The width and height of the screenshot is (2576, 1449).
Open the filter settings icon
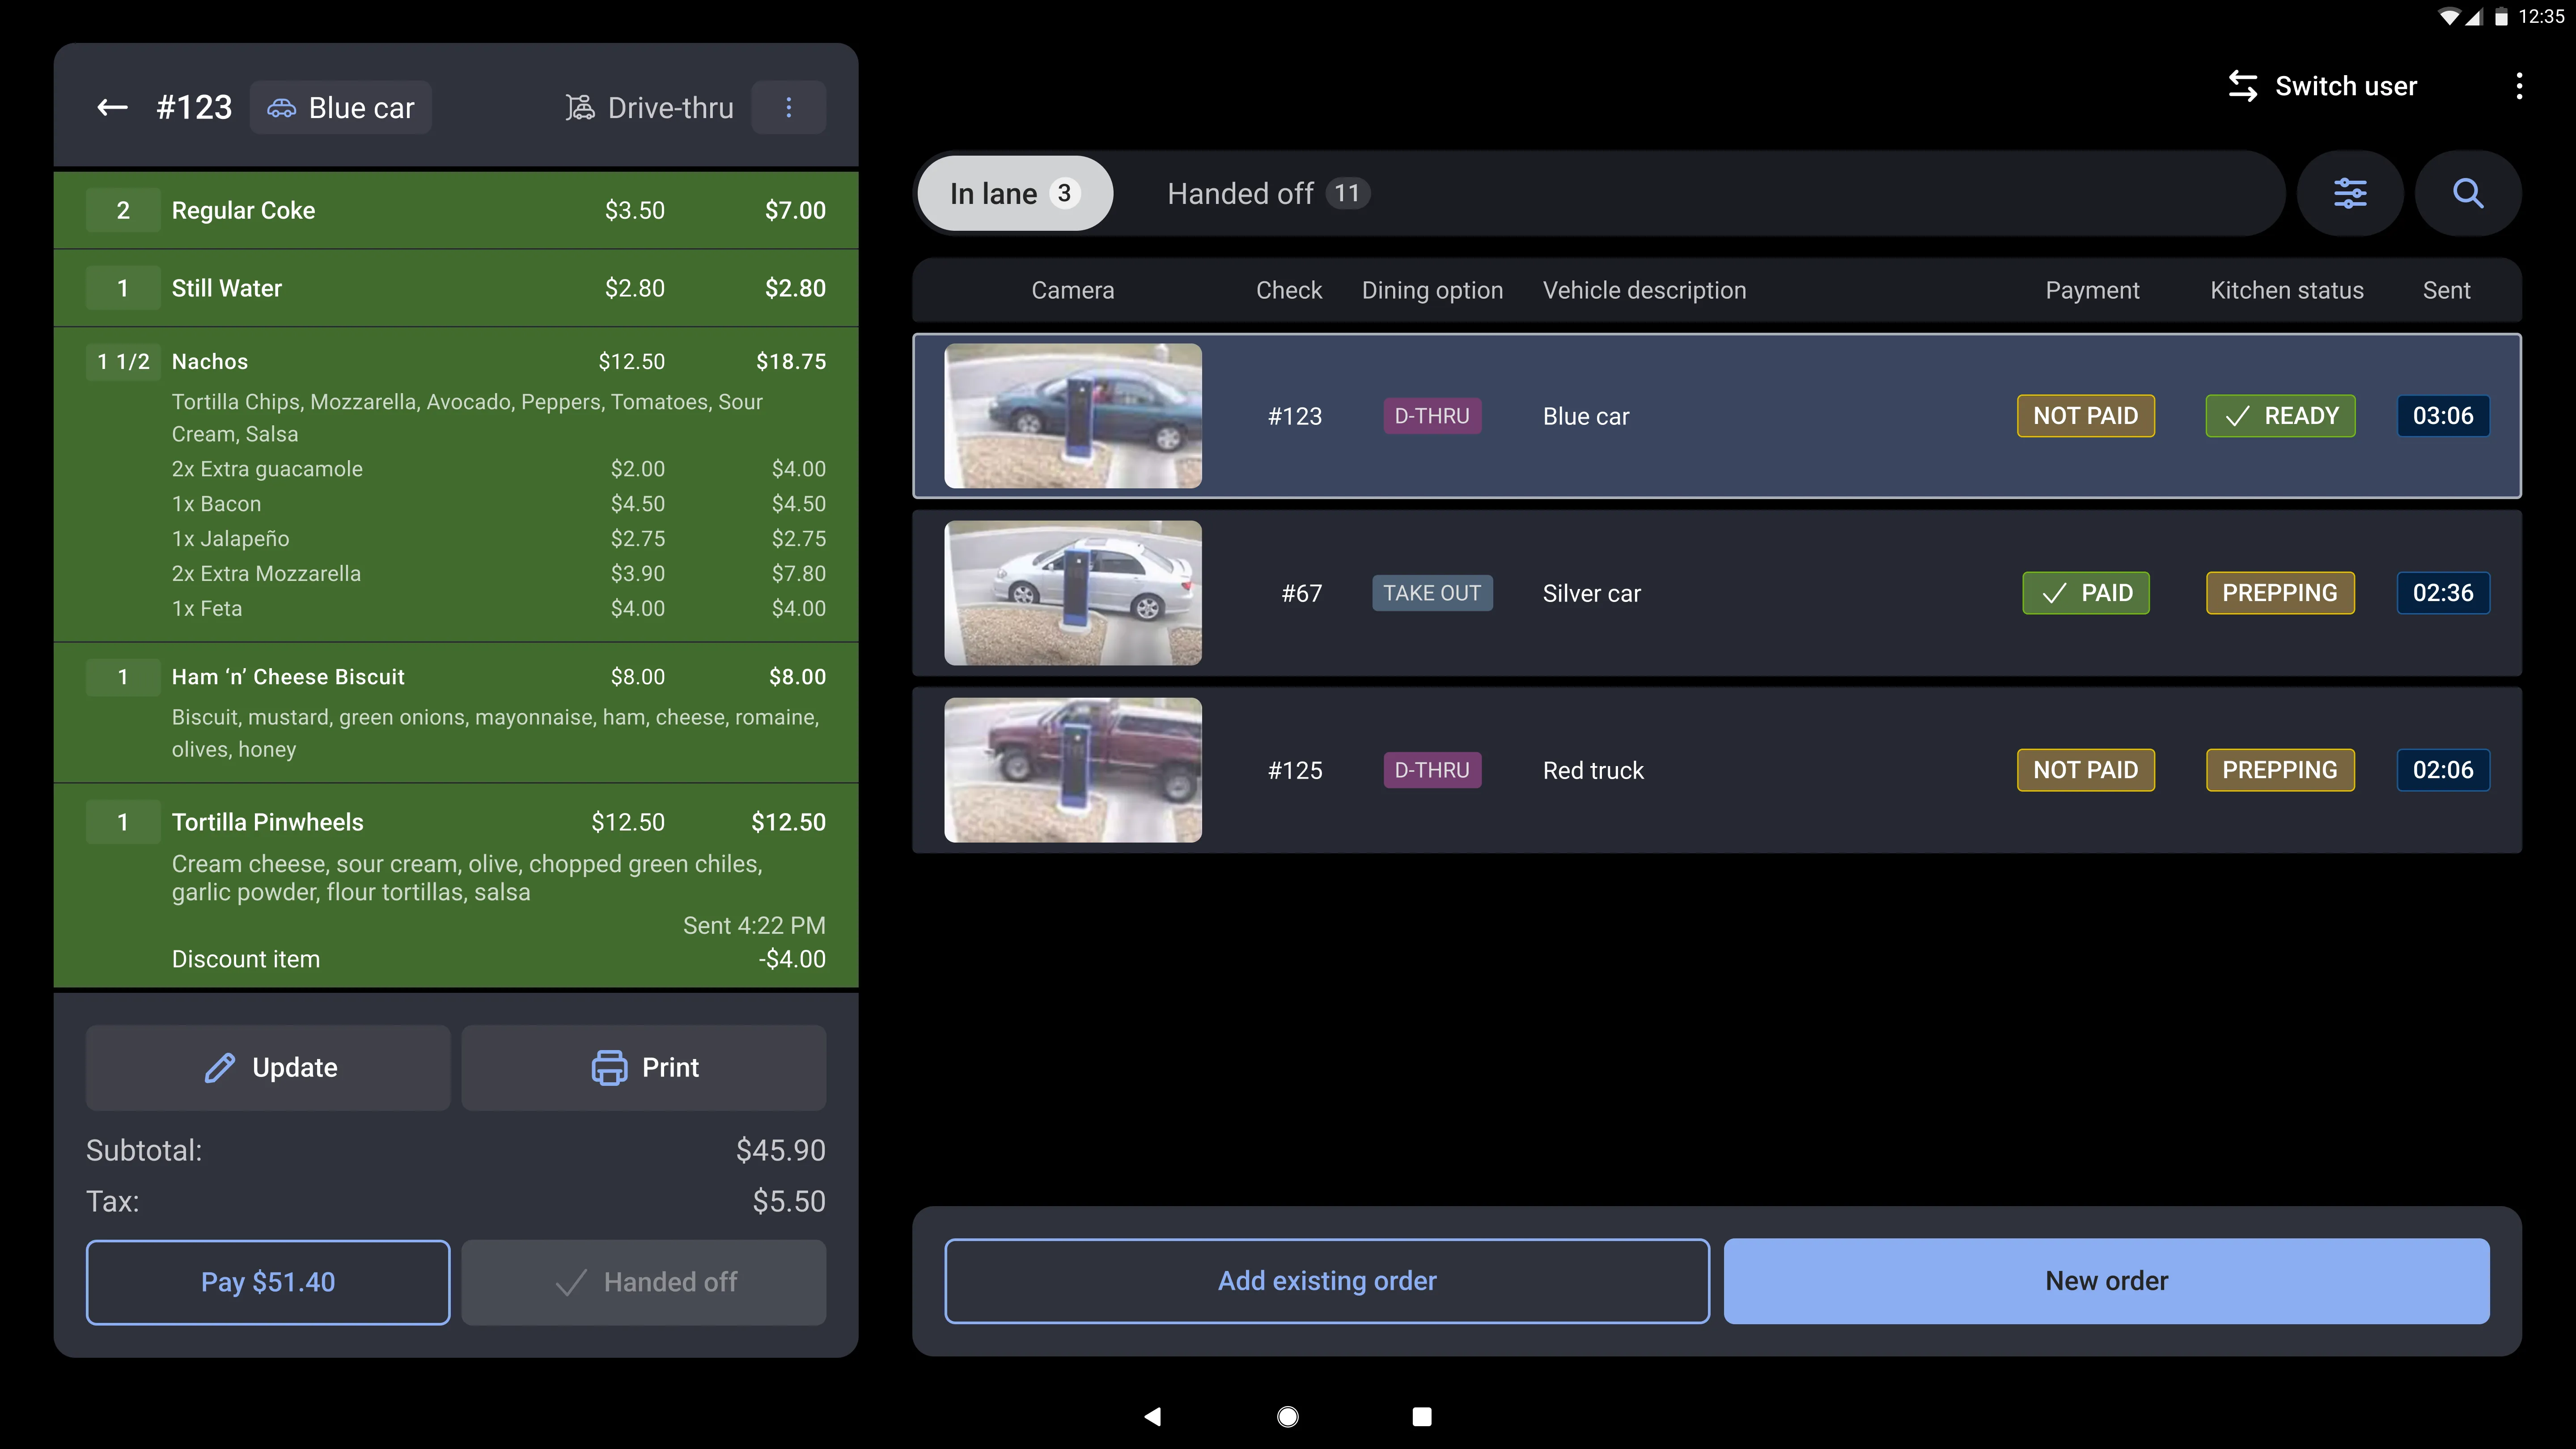[x=2350, y=193]
